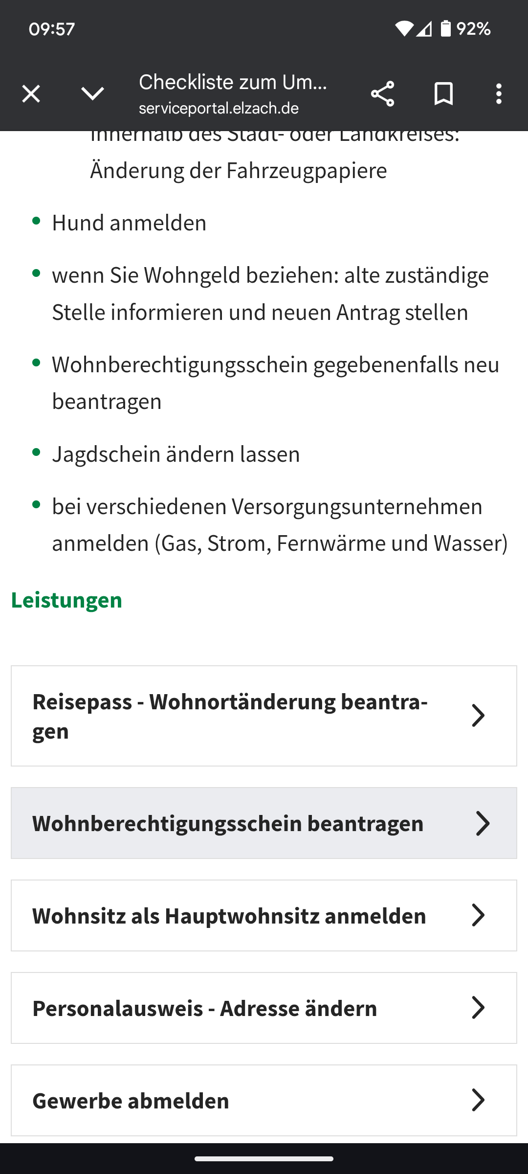The width and height of the screenshot is (528, 1174).
Task: Open Personalausweis - Adresse ändern
Action: tap(264, 1008)
